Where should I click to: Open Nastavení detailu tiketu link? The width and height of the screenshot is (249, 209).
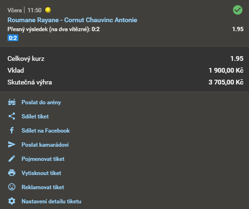pyautogui.click(x=51, y=201)
